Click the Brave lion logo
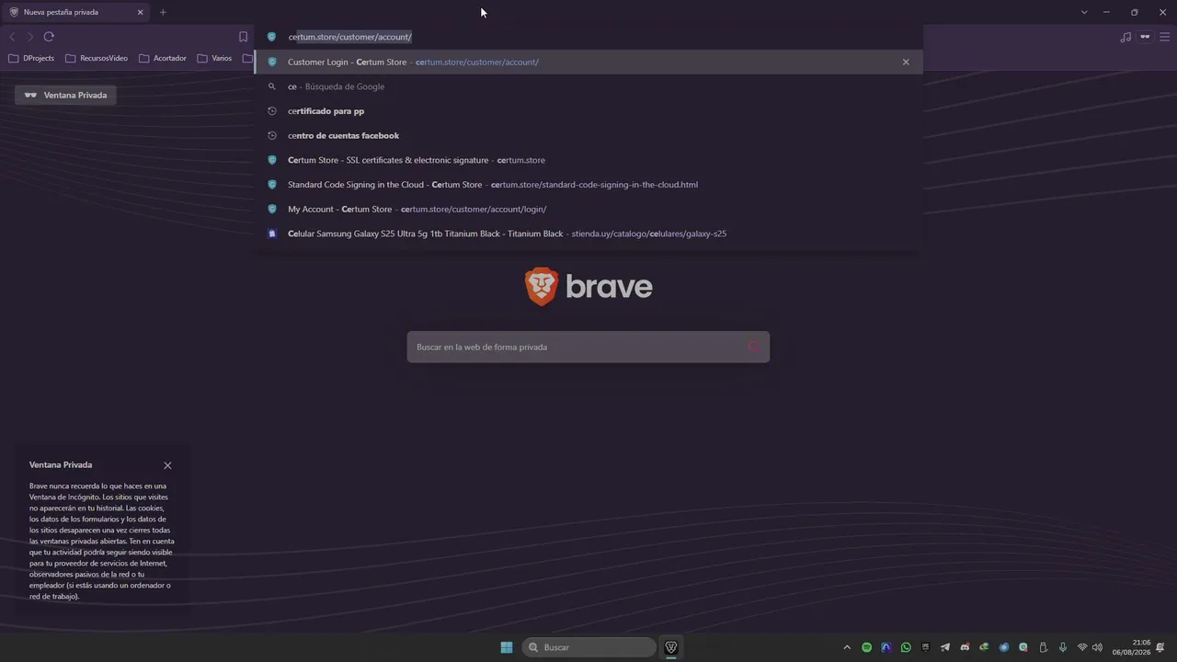This screenshot has width=1177, height=662. (542, 287)
